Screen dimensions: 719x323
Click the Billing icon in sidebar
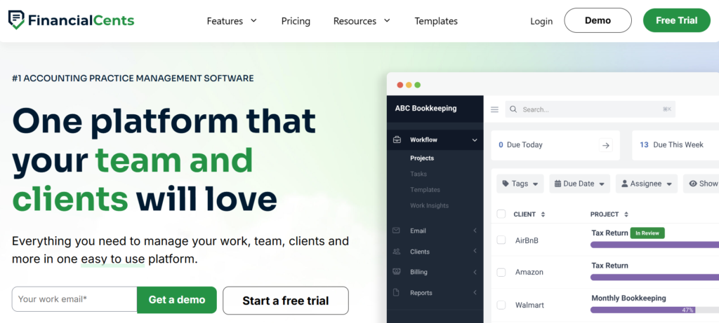click(x=397, y=272)
